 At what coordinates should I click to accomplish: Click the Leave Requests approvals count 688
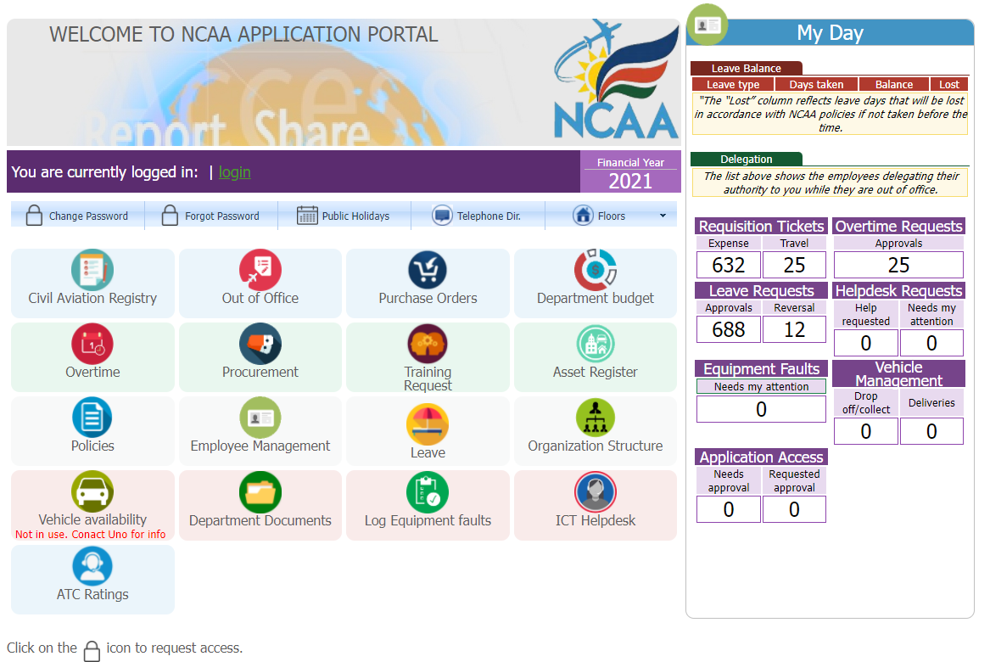coord(729,330)
